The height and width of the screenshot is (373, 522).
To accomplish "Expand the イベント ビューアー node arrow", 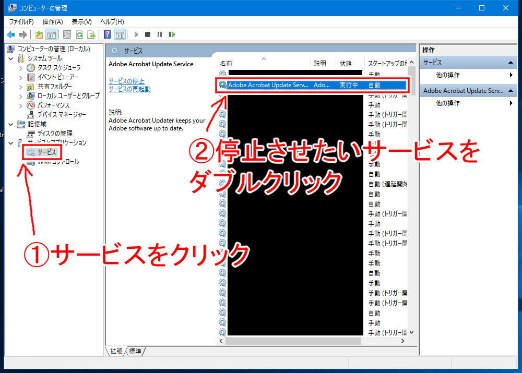I will 21,78.
